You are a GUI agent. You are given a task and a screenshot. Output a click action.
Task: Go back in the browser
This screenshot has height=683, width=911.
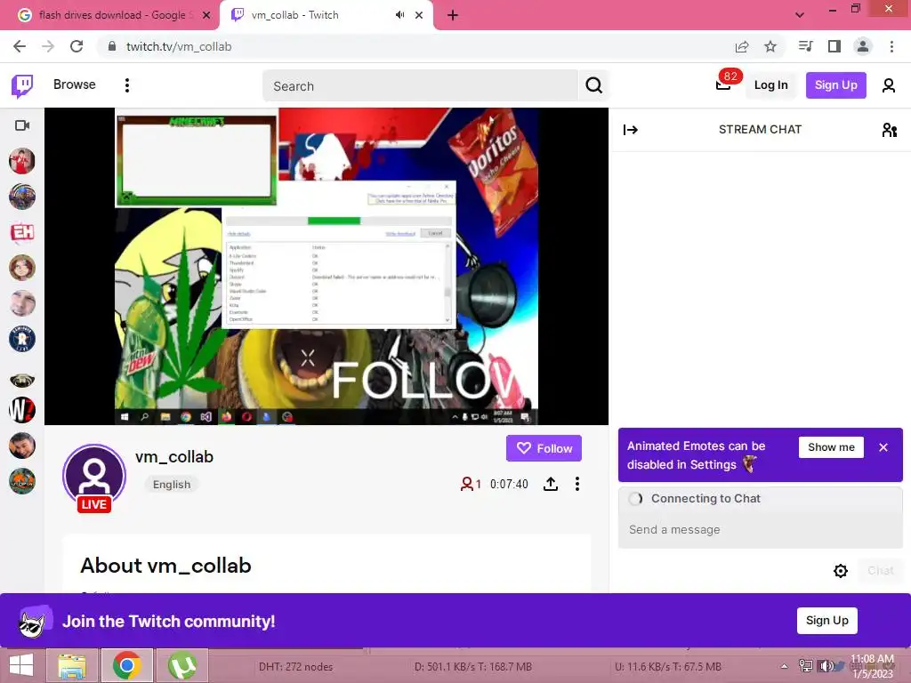pyautogui.click(x=20, y=46)
